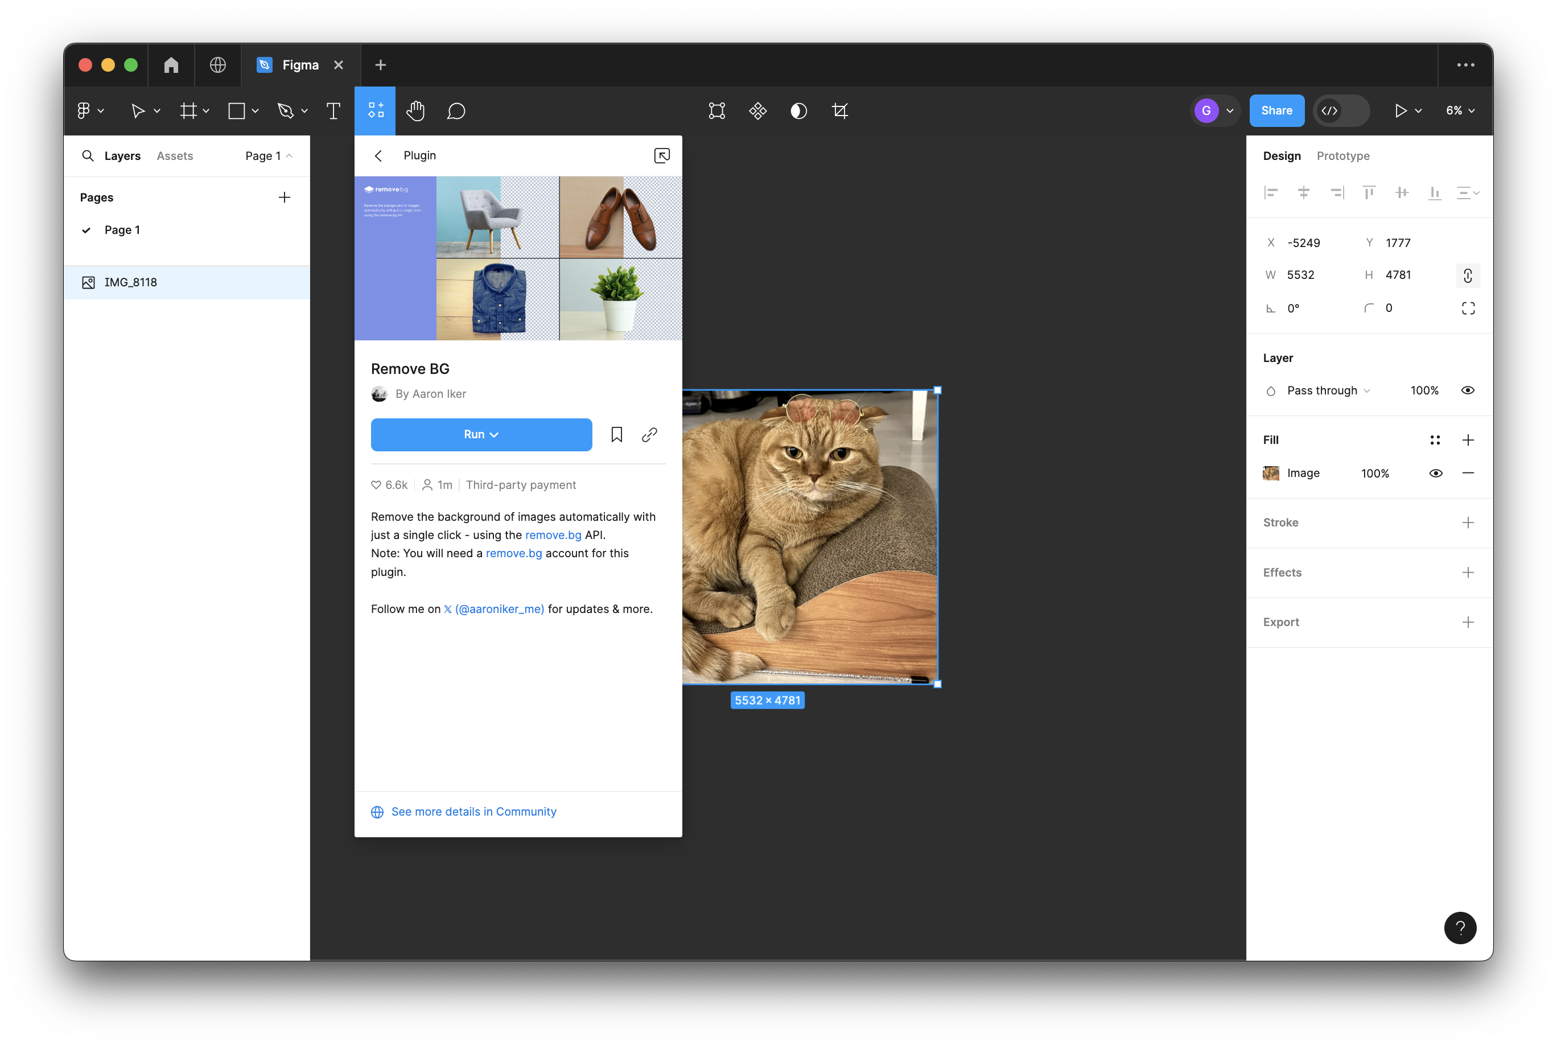Open See more details in Community

click(x=473, y=811)
